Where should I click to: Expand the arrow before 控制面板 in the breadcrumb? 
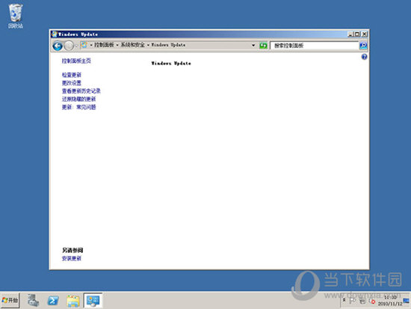(x=91, y=45)
